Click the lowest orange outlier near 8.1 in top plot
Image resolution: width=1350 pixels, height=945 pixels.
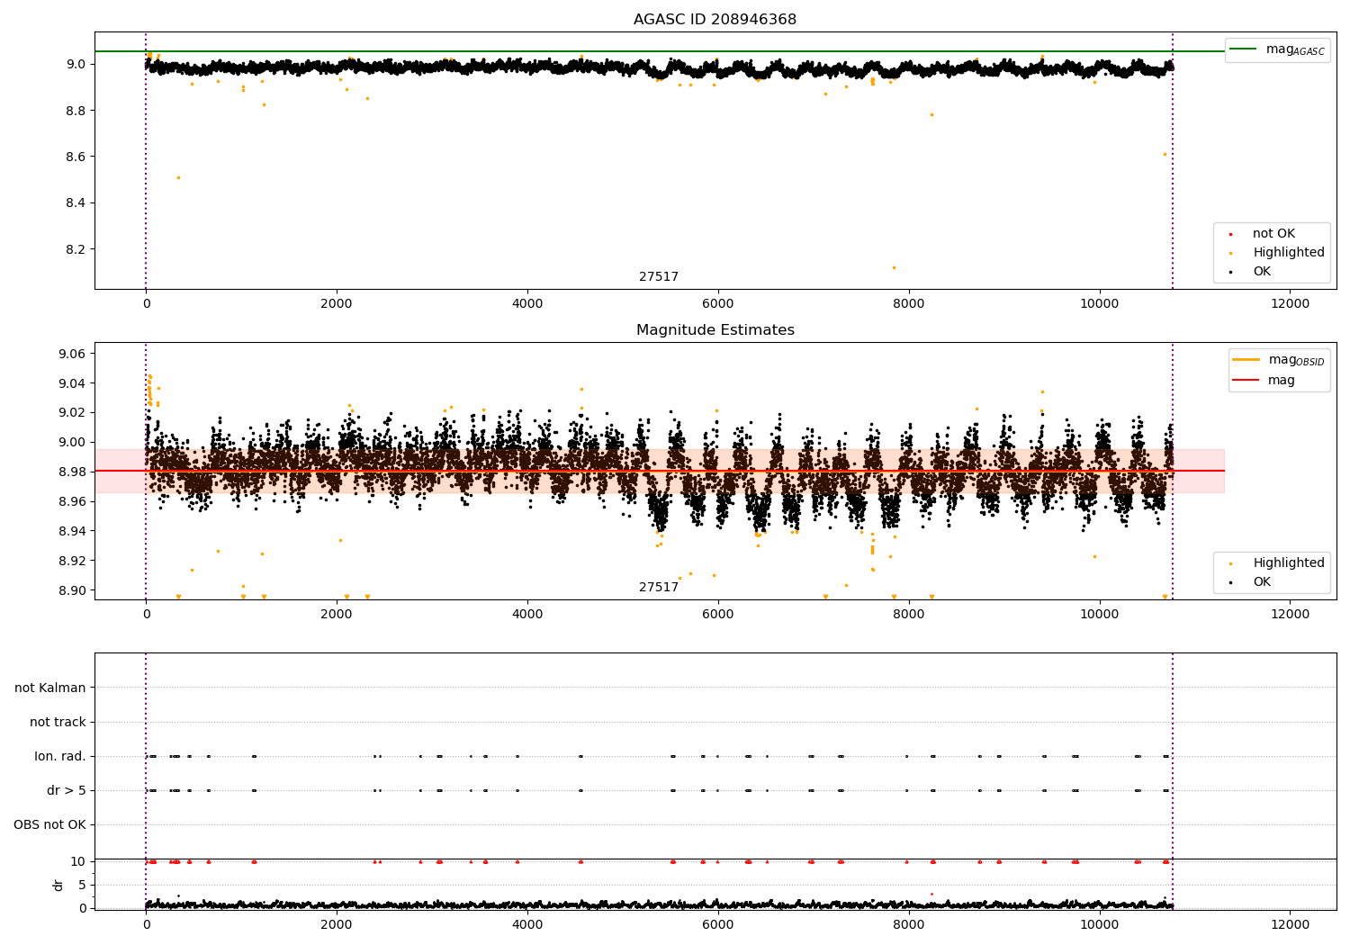894,267
